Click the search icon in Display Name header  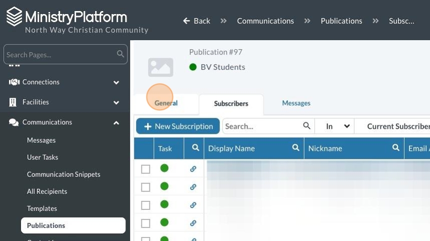pos(295,148)
